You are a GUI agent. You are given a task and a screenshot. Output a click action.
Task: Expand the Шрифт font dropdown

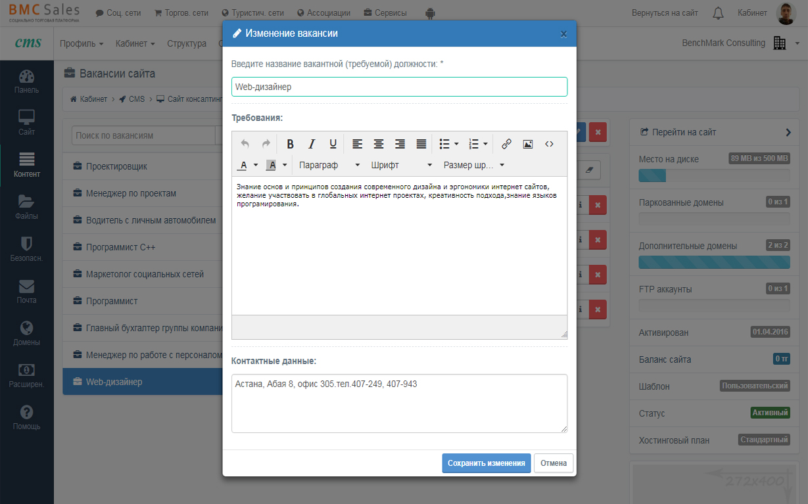[x=401, y=165]
